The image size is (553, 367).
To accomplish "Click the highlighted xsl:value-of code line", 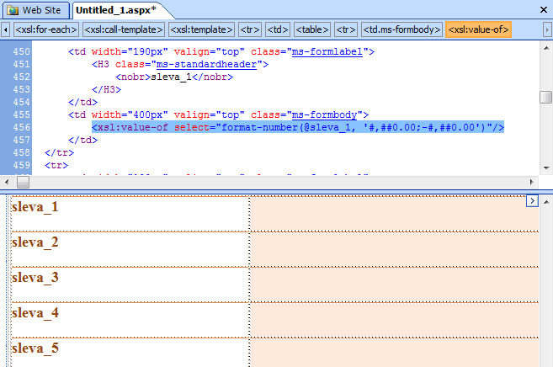I will (x=298, y=127).
